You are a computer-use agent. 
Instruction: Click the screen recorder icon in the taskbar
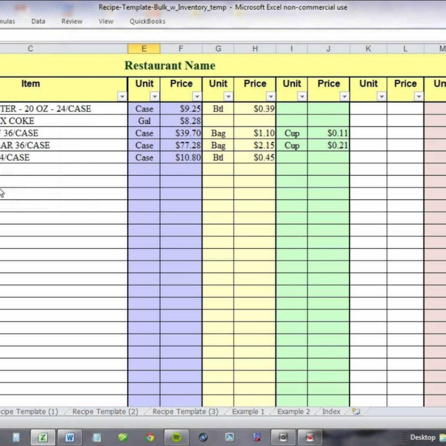tap(310, 437)
